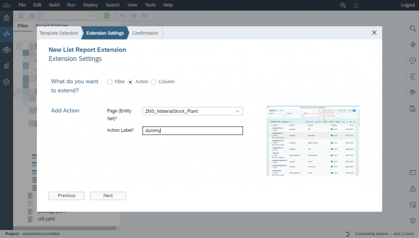Open the Deploy menu
This screenshot has width=419, height=238.
(90, 5)
